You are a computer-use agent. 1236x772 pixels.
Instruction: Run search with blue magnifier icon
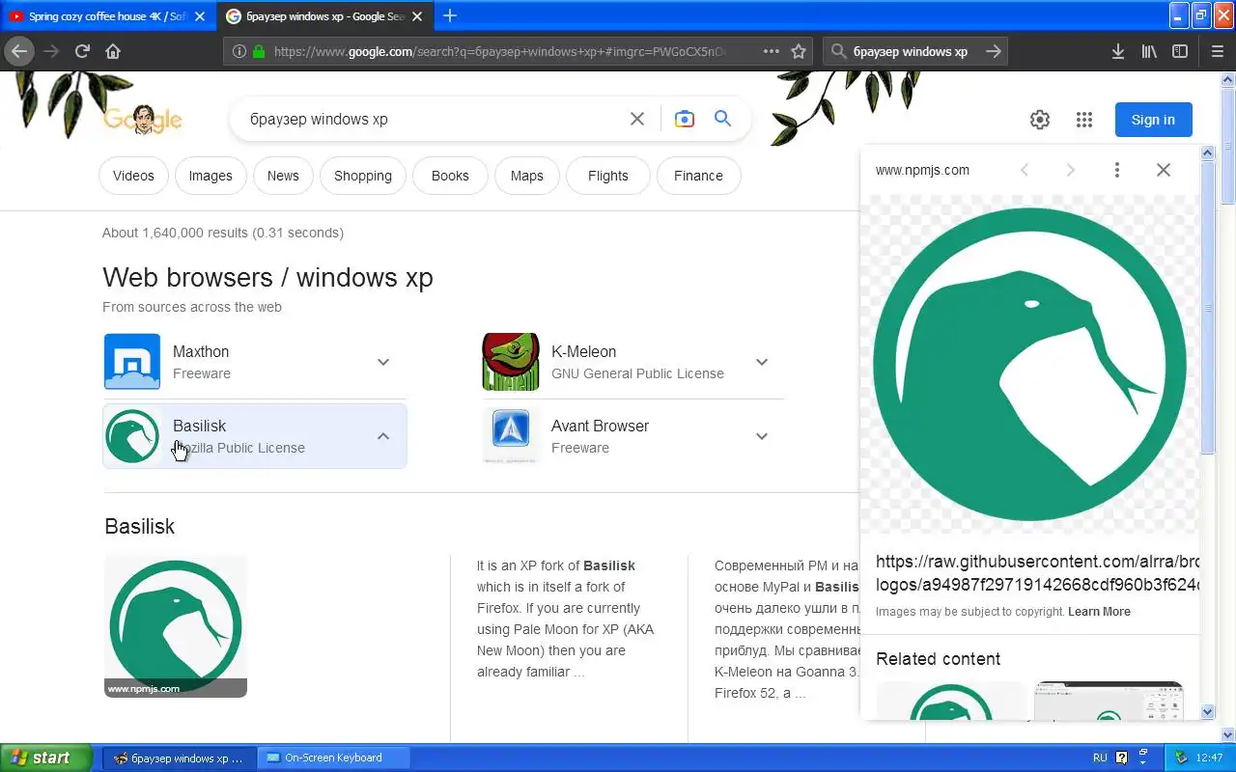[x=723, y=118]
